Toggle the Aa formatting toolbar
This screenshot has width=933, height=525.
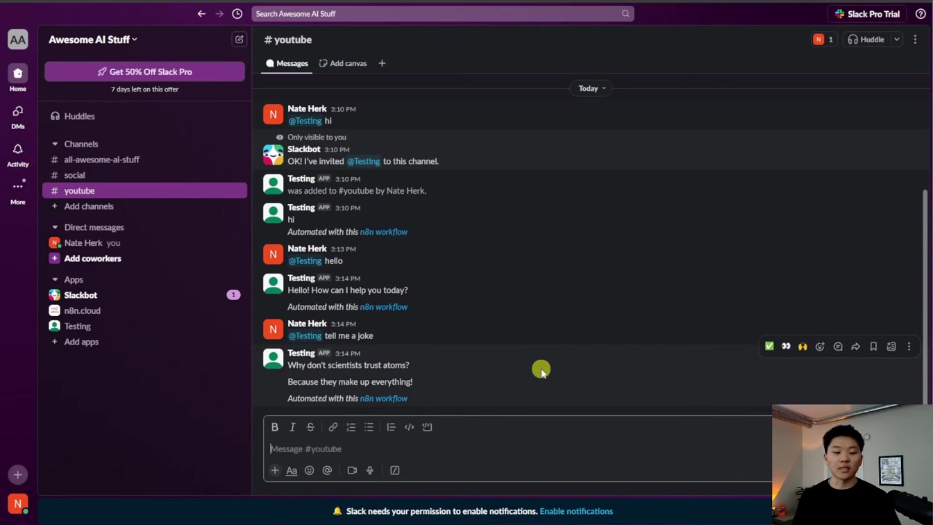(x=292, y=470)
